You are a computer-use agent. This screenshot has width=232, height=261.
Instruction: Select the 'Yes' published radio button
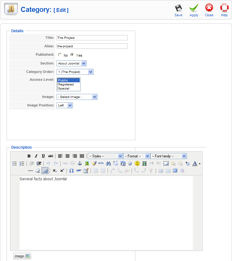click(x=72, y=55)
